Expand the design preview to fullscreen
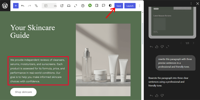 (168, 47)
